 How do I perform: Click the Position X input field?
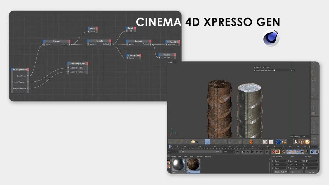(281, 161)
